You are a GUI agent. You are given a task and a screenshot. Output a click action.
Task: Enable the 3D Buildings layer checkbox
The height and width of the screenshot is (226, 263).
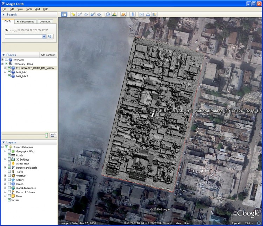tap(9, 159)
